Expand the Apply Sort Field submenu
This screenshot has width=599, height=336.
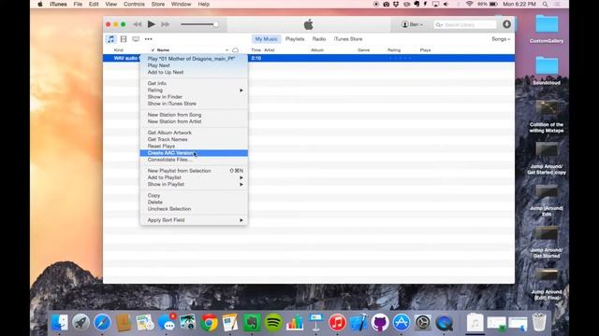tap(194, 220)
